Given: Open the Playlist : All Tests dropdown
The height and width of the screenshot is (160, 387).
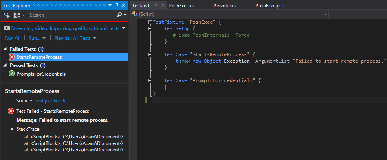Looking at the screenshot, I should [75, 38].
